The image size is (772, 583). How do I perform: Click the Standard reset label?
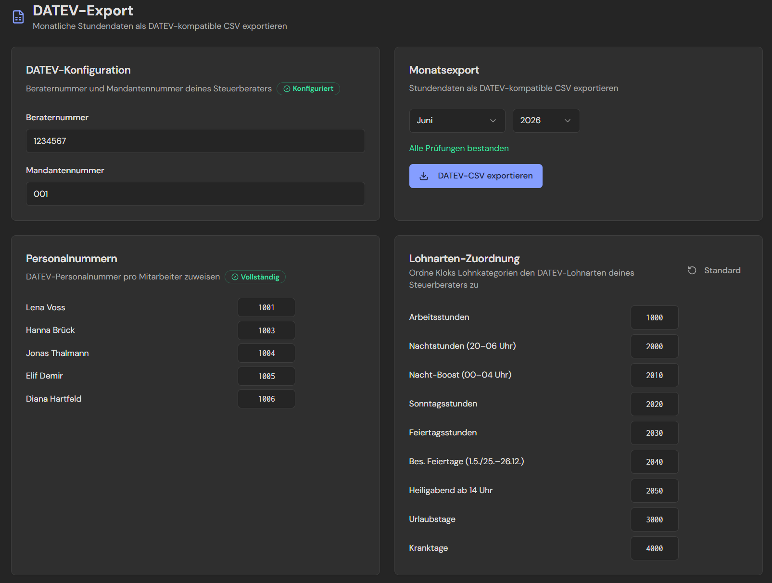click(x=722, y=270)
